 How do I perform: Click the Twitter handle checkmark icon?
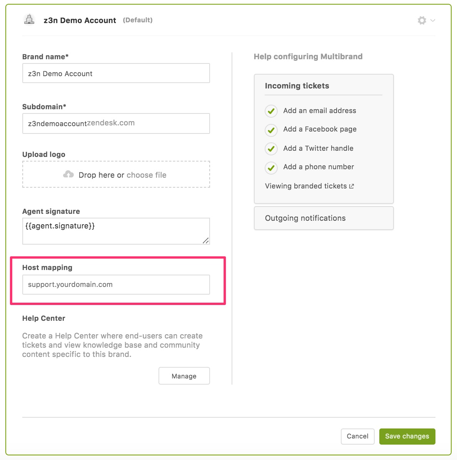271,149
